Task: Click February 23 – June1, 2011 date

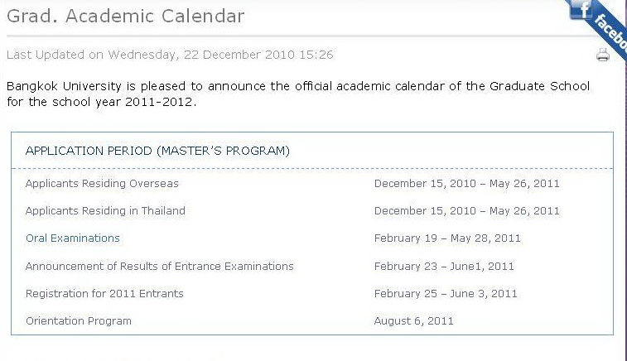Action: point(444,267)
